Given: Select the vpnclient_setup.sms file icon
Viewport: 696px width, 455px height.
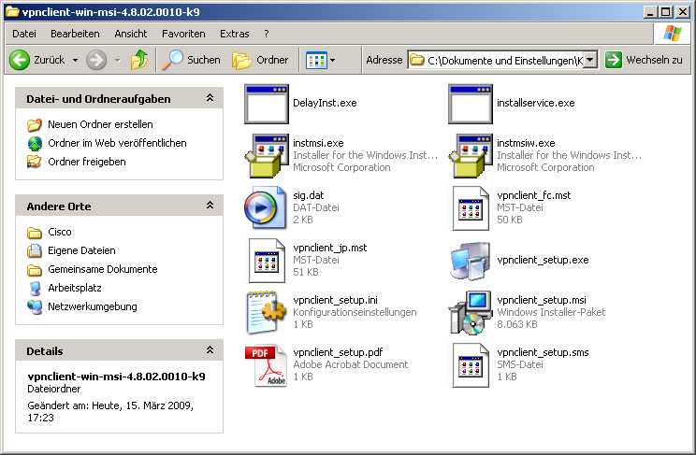Looking at the screenshot, I should (x=471, y=365).
